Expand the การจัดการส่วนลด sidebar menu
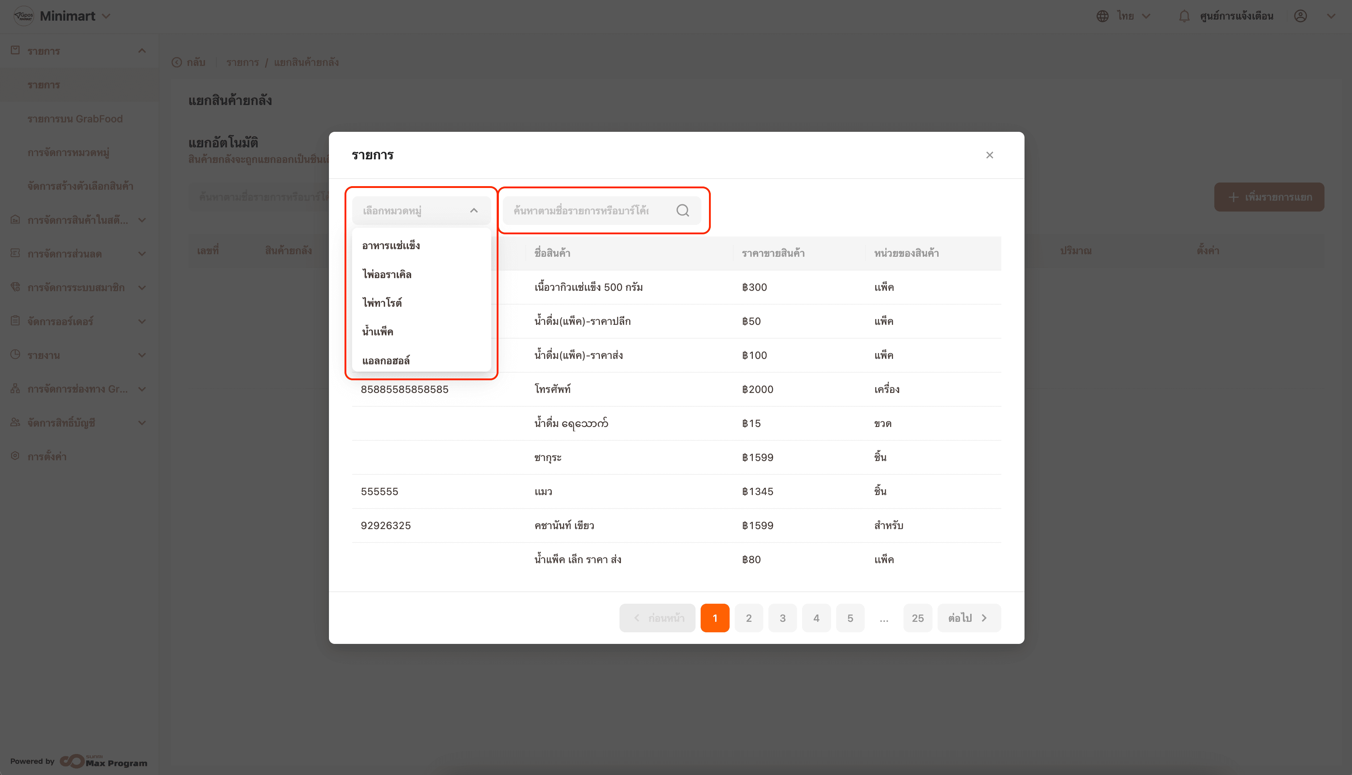Viewport: 1352px width, 775px height. pyautogui.click(x=142, y=254)
